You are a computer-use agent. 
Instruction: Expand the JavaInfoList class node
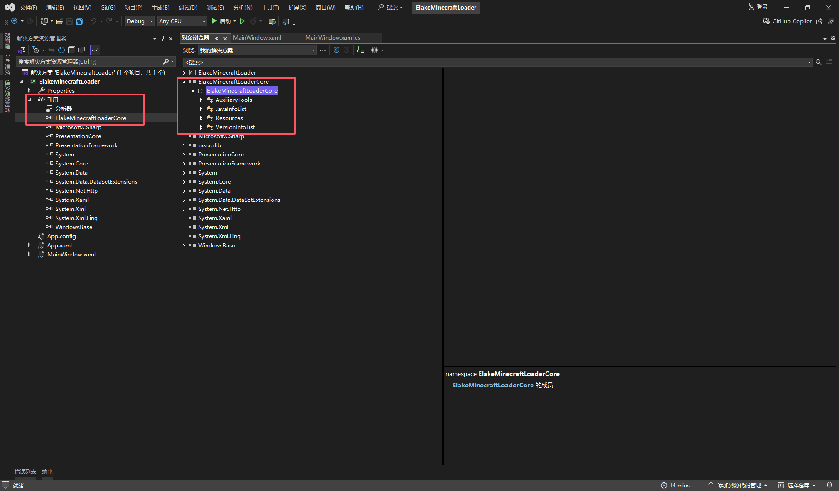(x=201, y=109)
